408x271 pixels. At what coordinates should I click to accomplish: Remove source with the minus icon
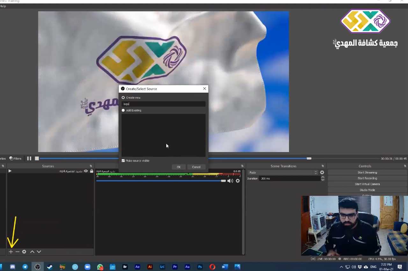(18, 252)
